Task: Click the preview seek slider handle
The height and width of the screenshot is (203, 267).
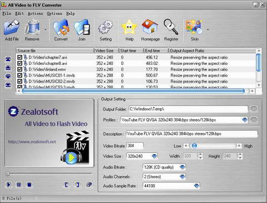Action: coord(8,174)
